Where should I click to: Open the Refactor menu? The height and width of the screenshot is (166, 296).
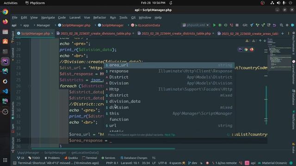(x=99, y=18)
